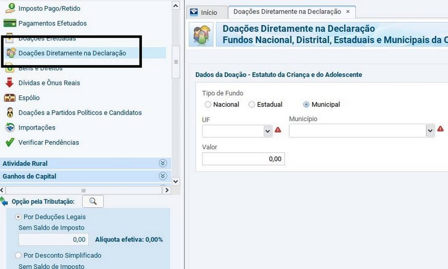The image size is (448, 269).
Task: Click the Imposto Pago/Retido hand-with-coin icon
Action: pyautogui.click(x=10, y=8)
